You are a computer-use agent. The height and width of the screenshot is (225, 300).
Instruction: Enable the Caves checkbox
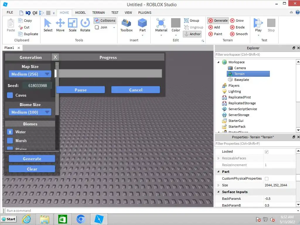point(10,95)
